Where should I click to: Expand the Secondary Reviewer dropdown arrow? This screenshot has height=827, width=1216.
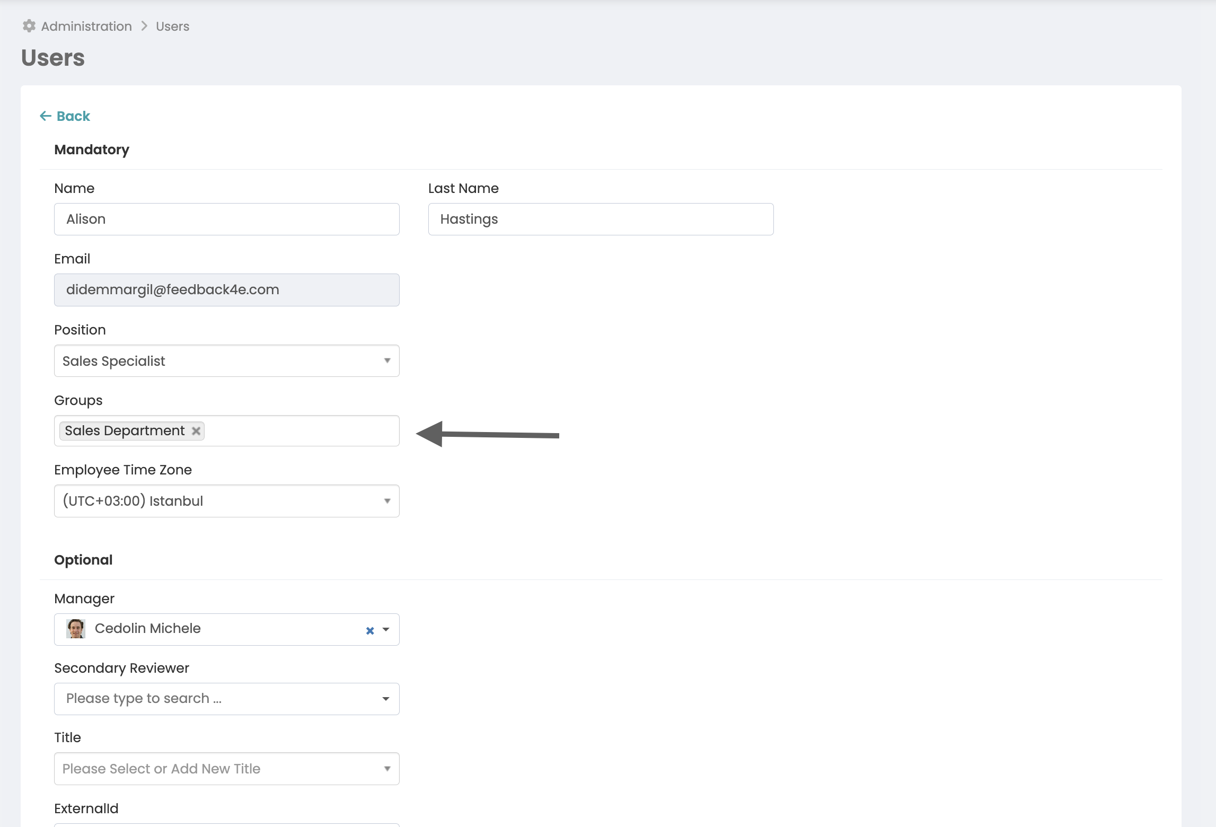pyautogui.click(x=386, y=699)
